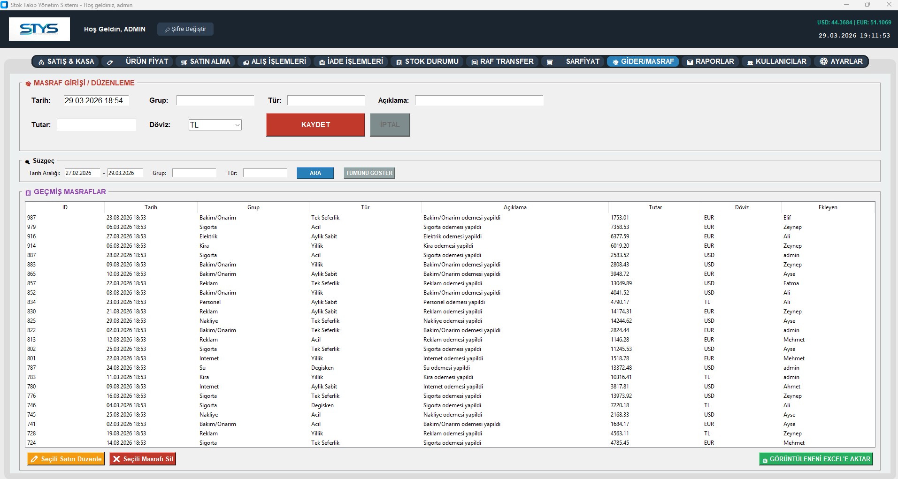Export with GÖRÜNTÜLENENİ EXCEL'E AKTAR

click(x=816, y=459)
